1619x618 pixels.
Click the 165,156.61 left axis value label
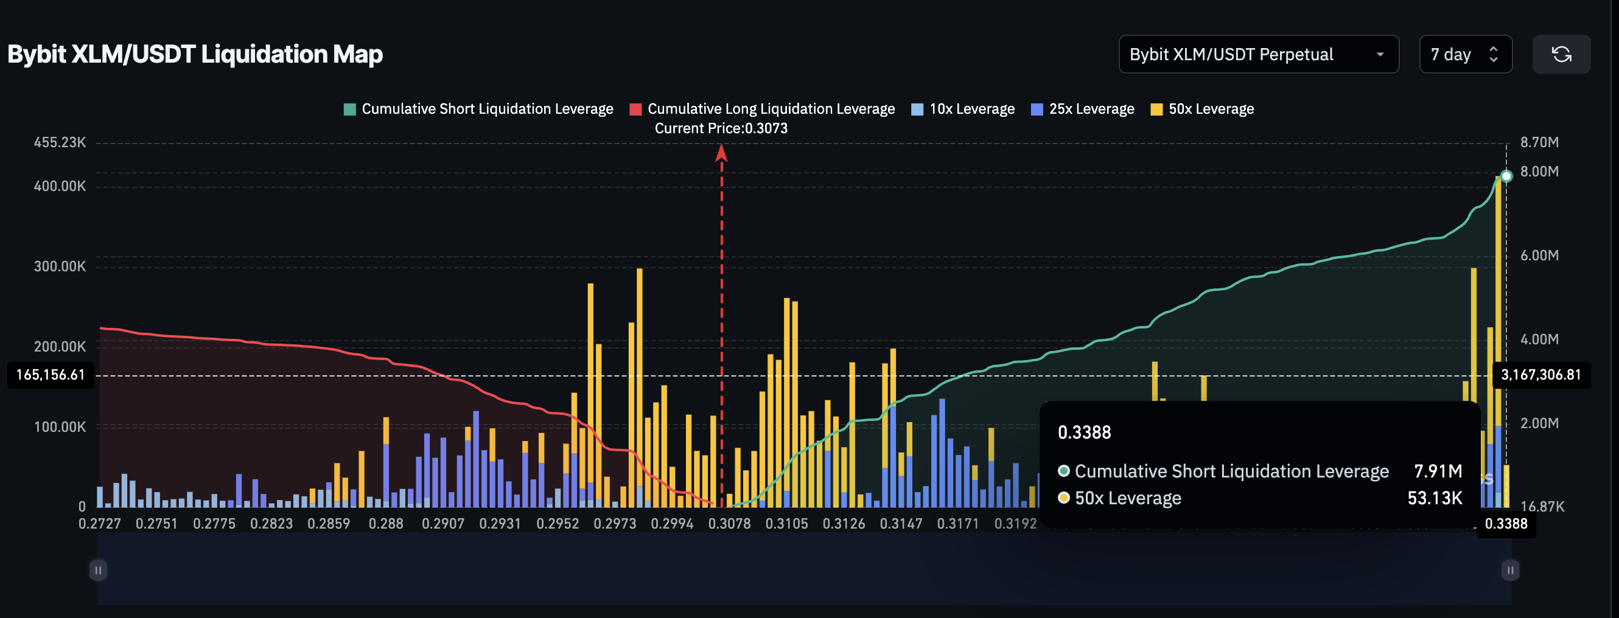click(51, 375)
